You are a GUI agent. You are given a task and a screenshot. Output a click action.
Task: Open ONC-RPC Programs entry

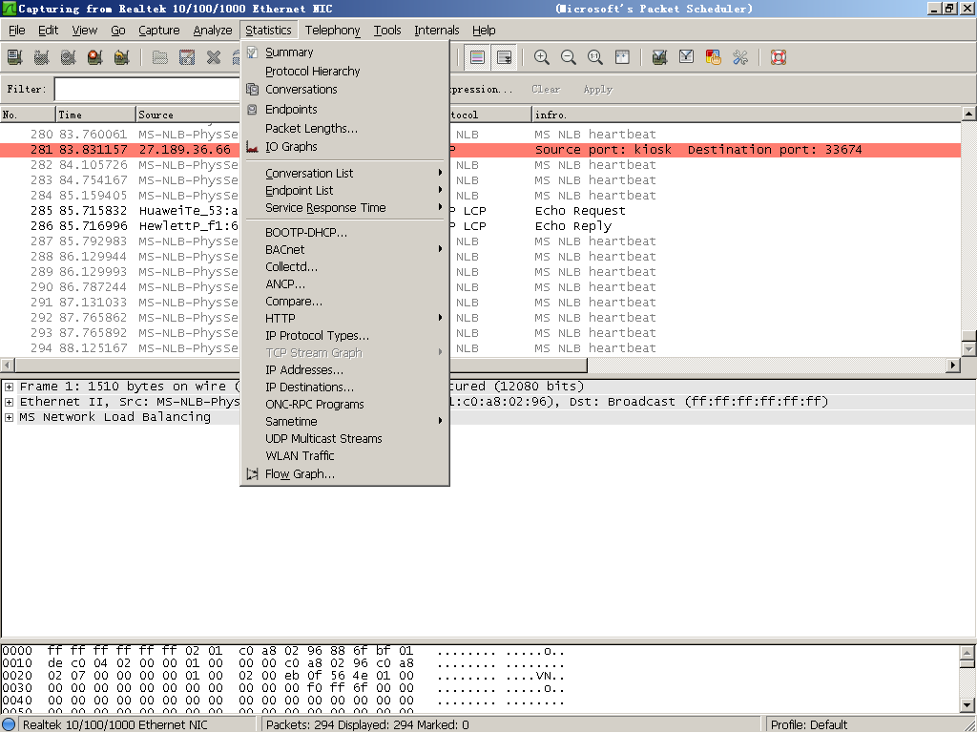[x=344, y=404]
